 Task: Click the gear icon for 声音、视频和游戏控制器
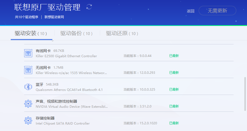tap(28, 104)
